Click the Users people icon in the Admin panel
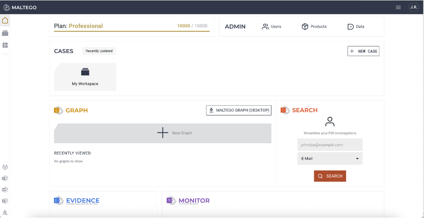 [265, 26]
